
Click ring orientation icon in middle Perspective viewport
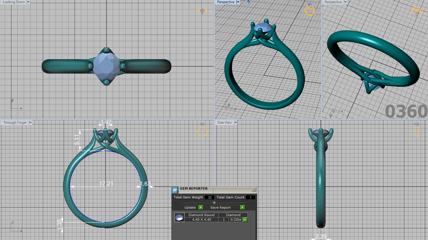click(310, 9)
